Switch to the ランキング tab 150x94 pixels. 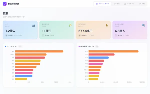coord(129,4)
